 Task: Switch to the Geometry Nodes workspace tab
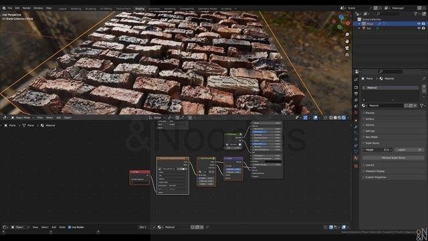pos(207,9)
